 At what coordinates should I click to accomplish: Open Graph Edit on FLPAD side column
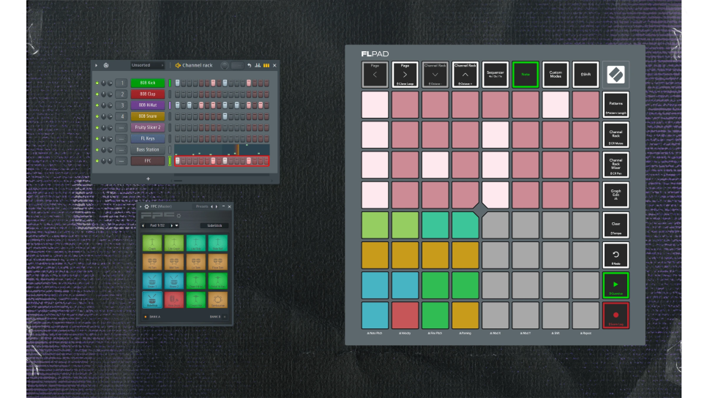(616, 195)
